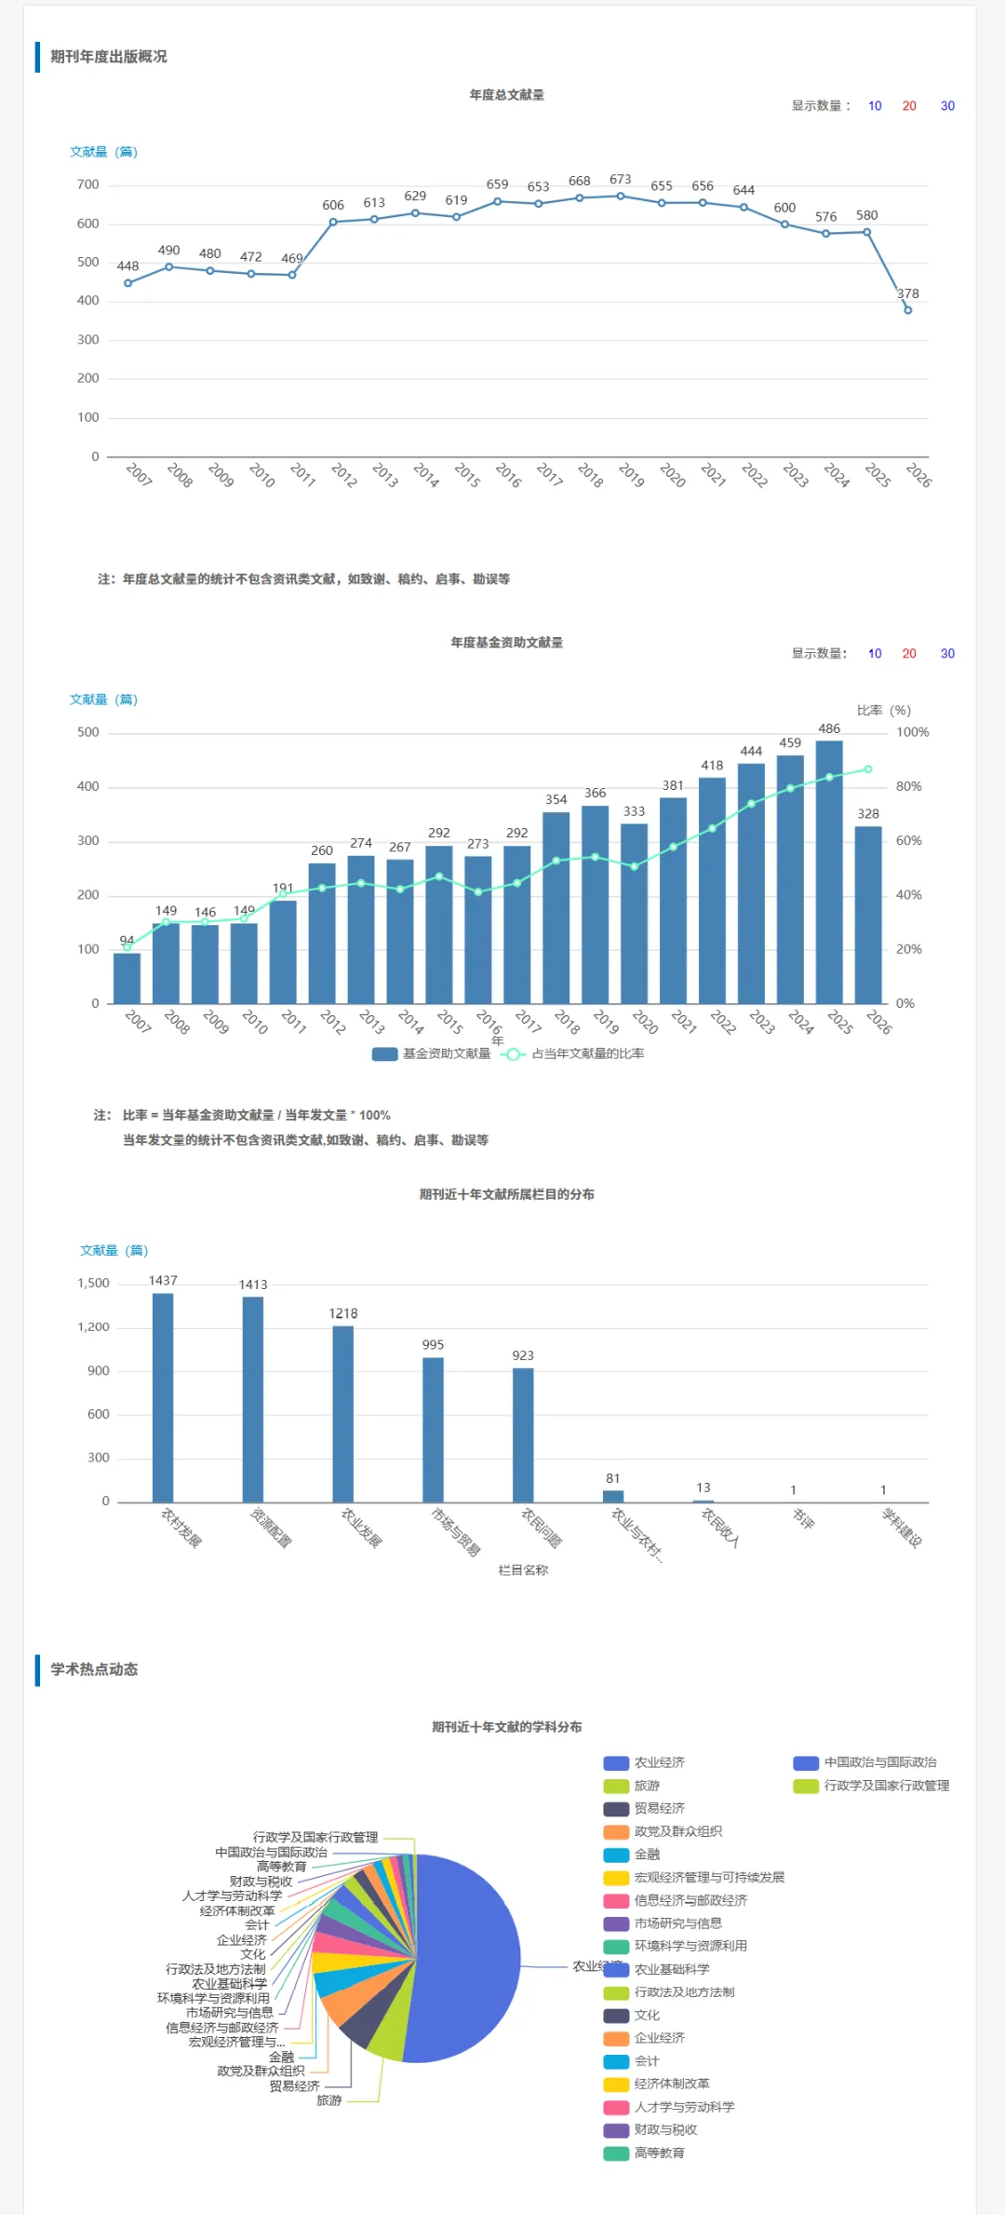The image size is (1005, 2215).
Task: Click the purple swatch beside 市场研究与信息 legend
Action: (616, 1923)
